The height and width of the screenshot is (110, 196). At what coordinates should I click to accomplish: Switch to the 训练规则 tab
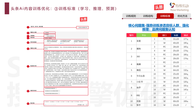131,16
